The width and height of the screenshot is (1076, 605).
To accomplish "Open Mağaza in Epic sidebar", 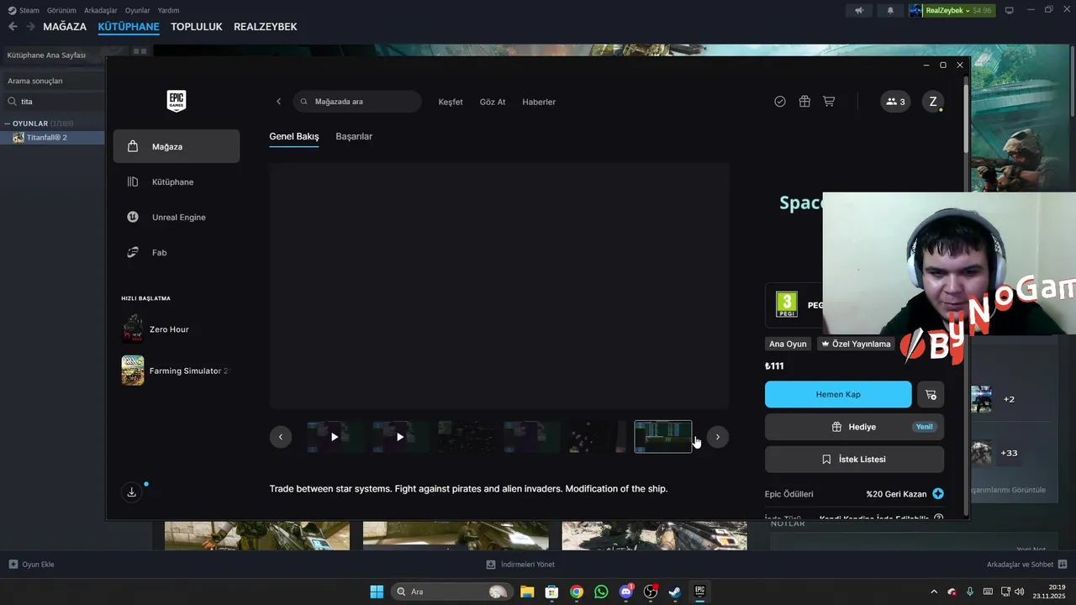I will (x=177, y=146).
